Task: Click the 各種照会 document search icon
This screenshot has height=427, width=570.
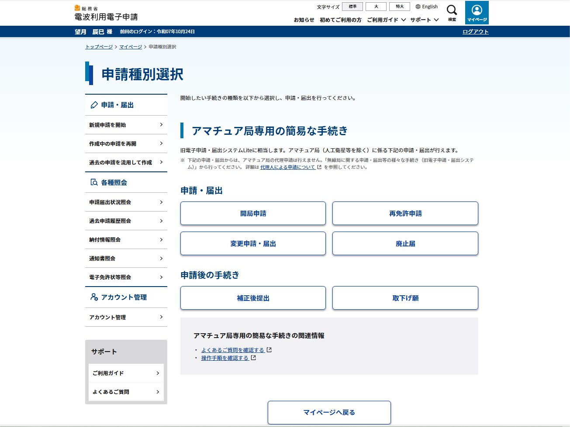Action: coord(94,182)
